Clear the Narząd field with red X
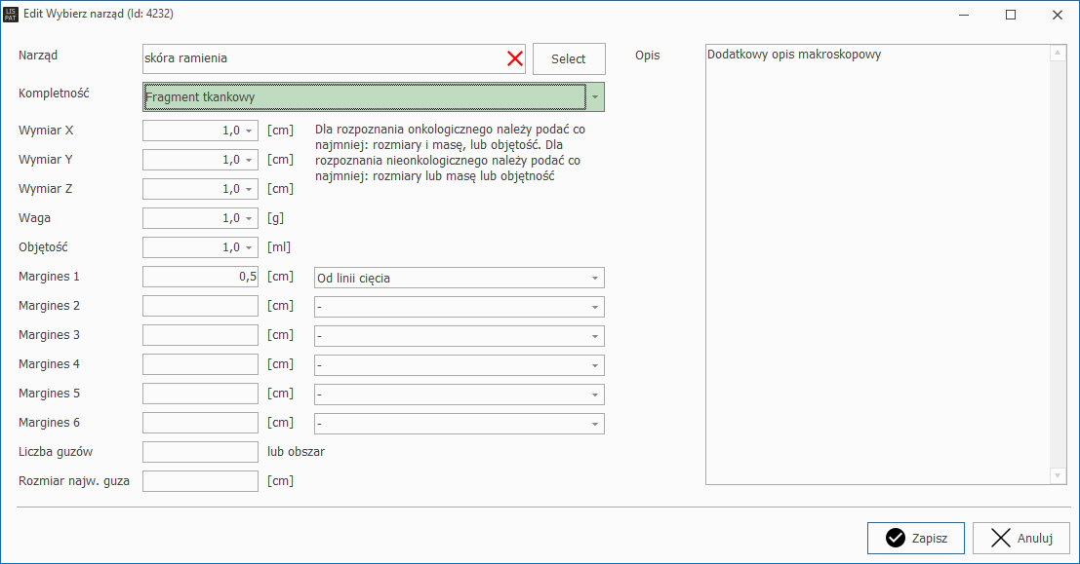The width and height of the screenshot is (1080, 564). click(x=515, y=58)
